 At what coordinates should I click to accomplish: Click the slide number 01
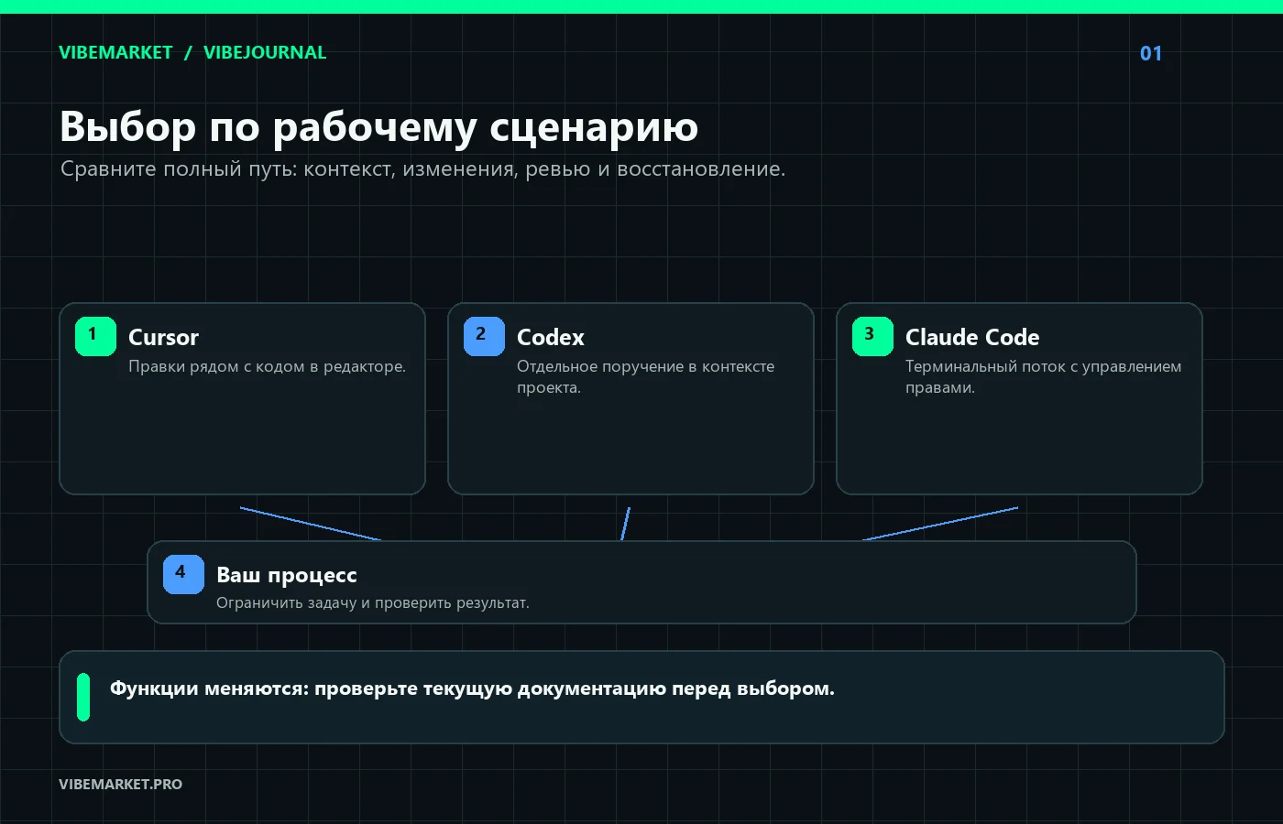[x=1151, y=53]
